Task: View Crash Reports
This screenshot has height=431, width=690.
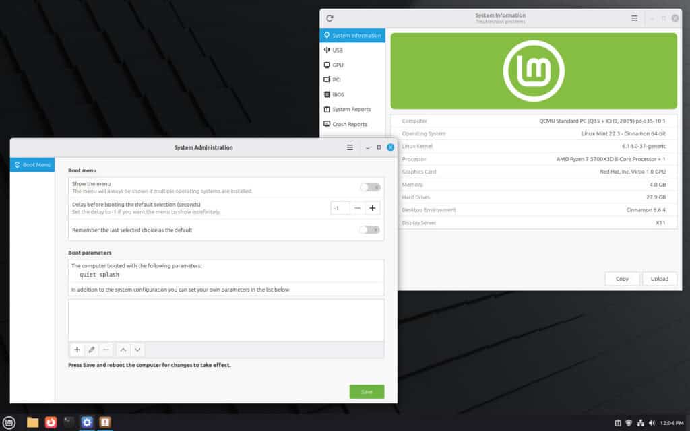Action: [x=346, y=124]
